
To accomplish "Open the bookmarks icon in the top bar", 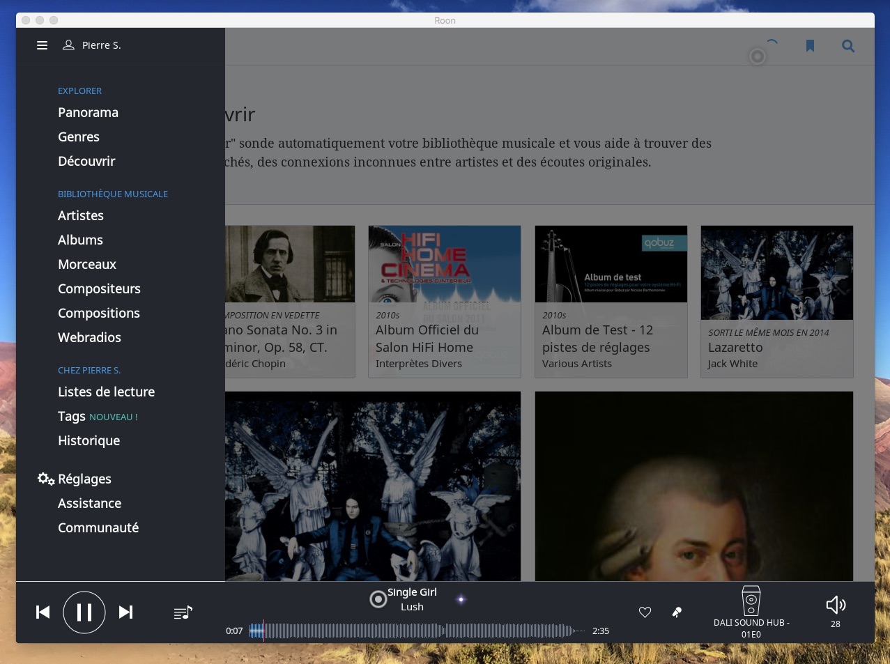I will (x=810, y=46).
